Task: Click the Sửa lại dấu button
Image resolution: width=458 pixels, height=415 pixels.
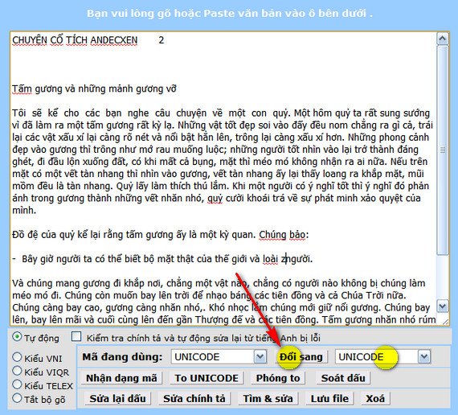Action: pos(117,398)
